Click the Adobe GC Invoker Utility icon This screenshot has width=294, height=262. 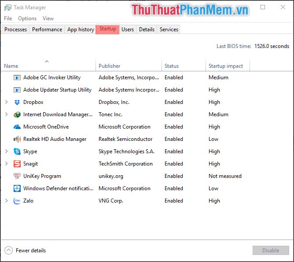(17, 77)
